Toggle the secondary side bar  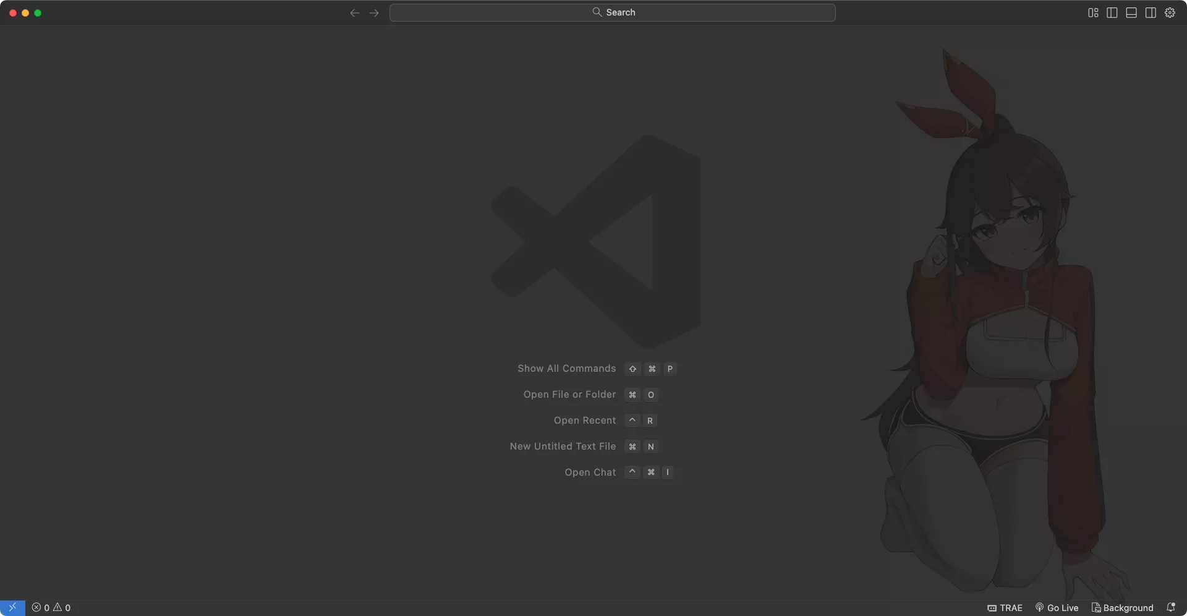coord(1151,13)
